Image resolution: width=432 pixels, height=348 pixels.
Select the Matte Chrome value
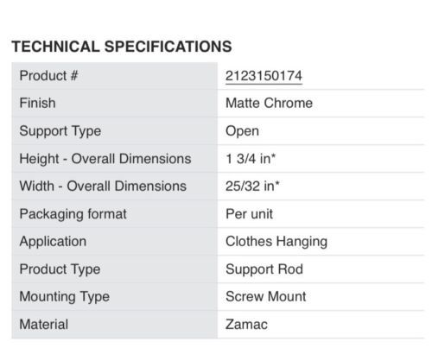click(x=269, y=103)
